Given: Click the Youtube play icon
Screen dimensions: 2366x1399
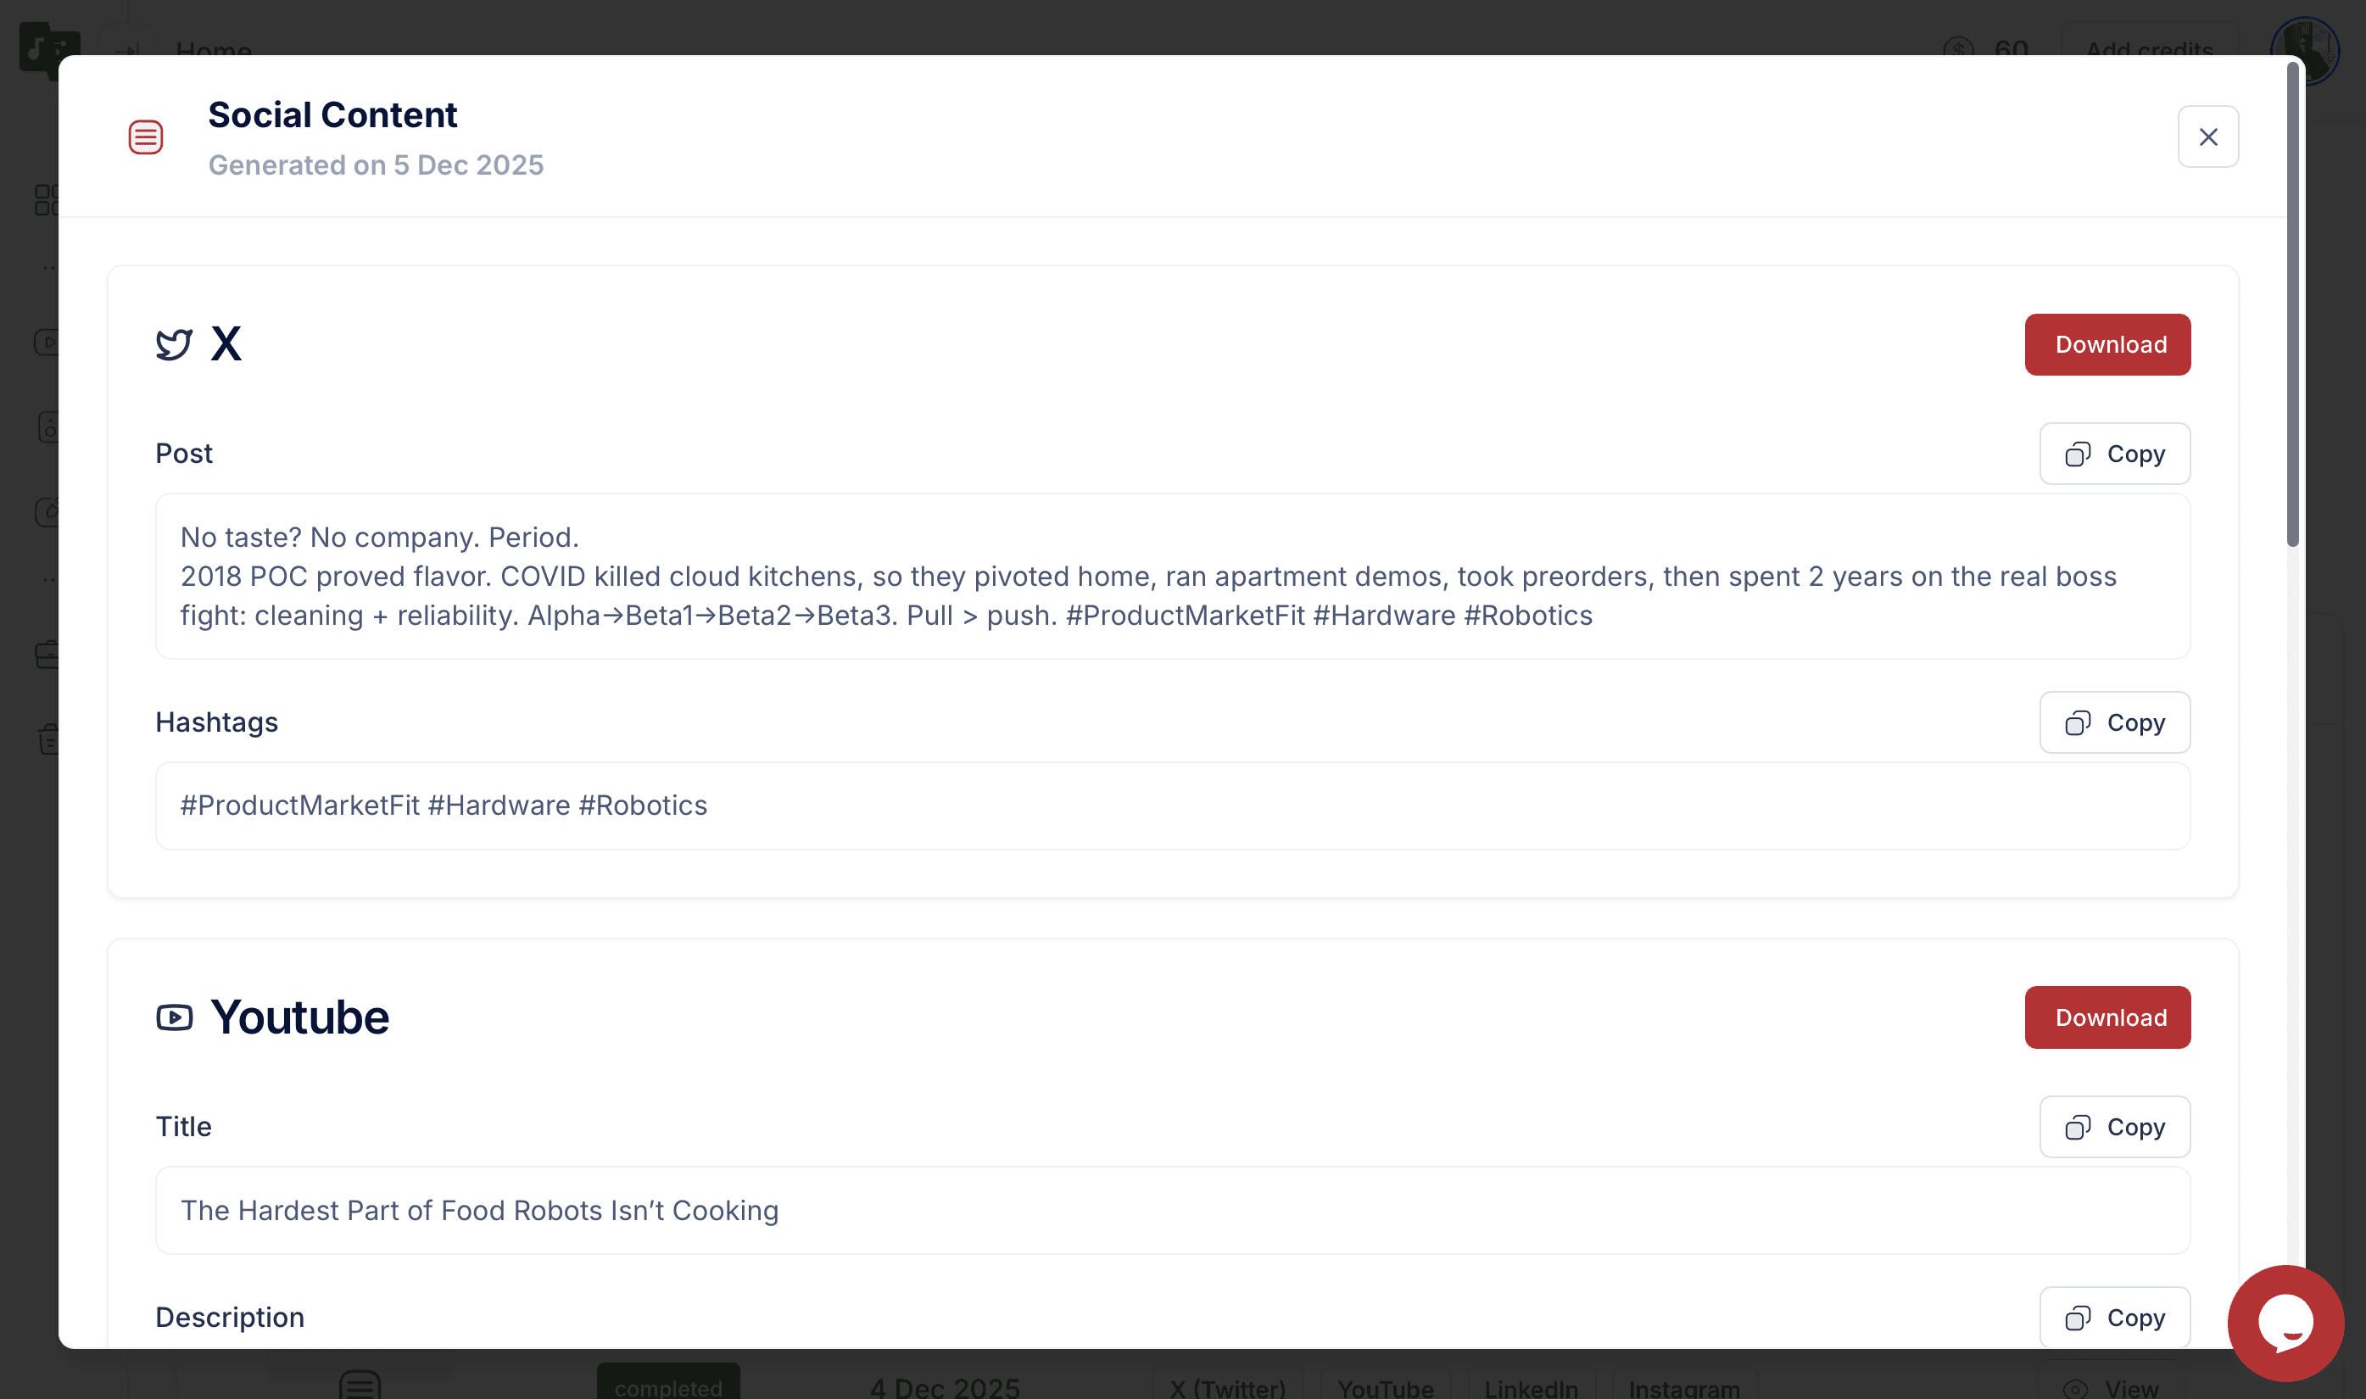Looking at the screenshot, I should (x=174, y=1017).
